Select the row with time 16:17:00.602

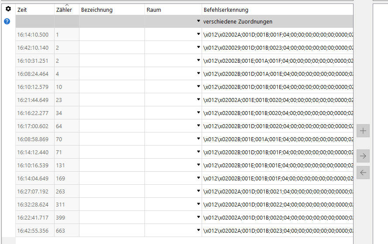click(x=33, y=126)
